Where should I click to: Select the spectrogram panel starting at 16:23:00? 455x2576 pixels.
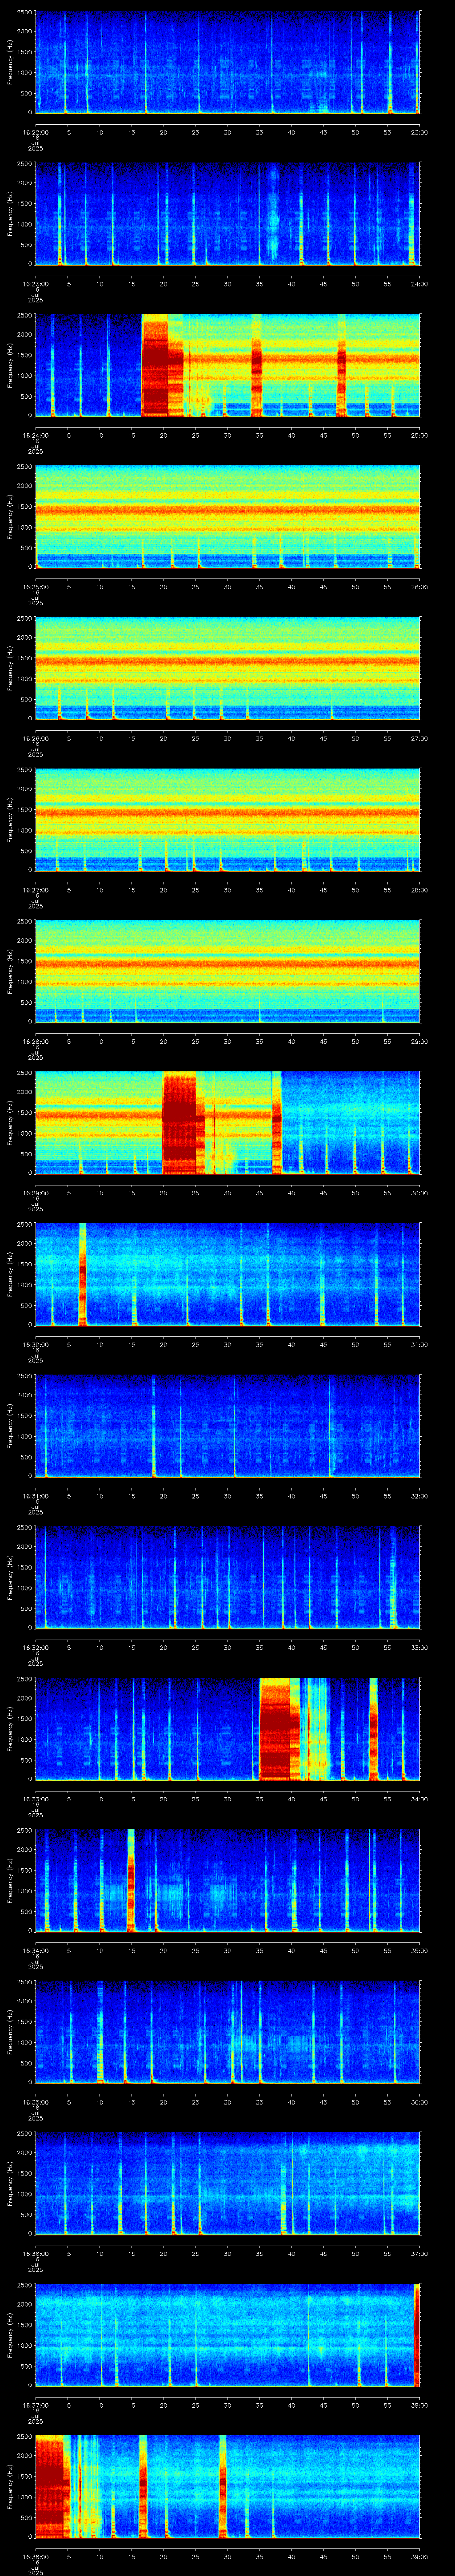(x=227, y=214)
